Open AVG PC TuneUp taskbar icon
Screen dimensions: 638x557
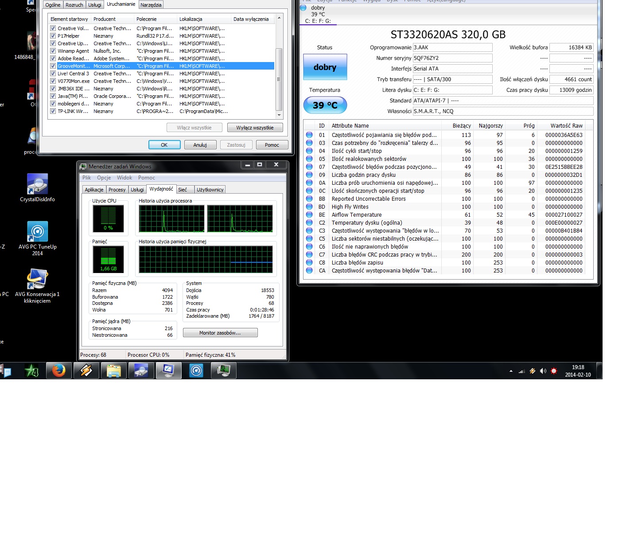[196, 370]
